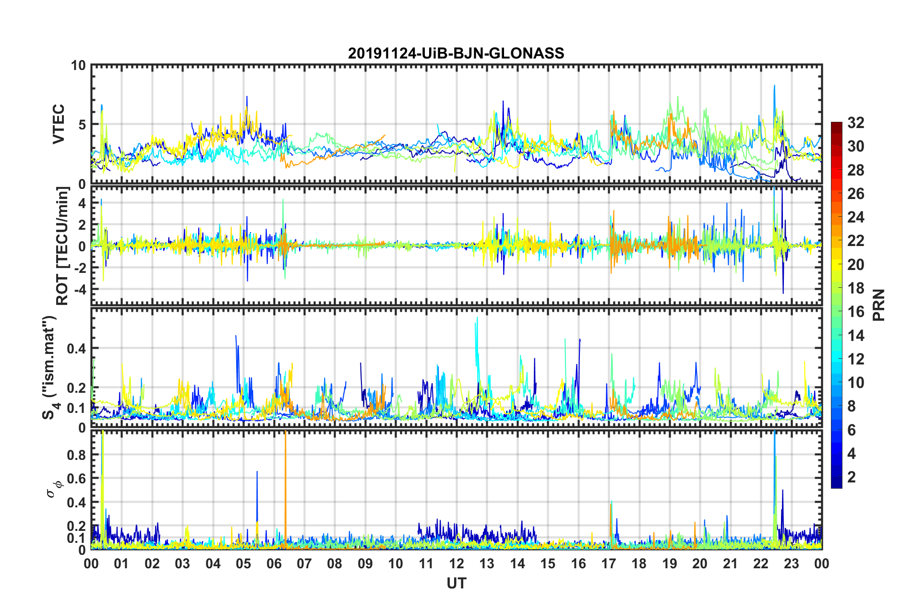The height and width of the screenshot is (610, 913).
Task: Click x-axis hour tick "13"
Action: point(487,563)
